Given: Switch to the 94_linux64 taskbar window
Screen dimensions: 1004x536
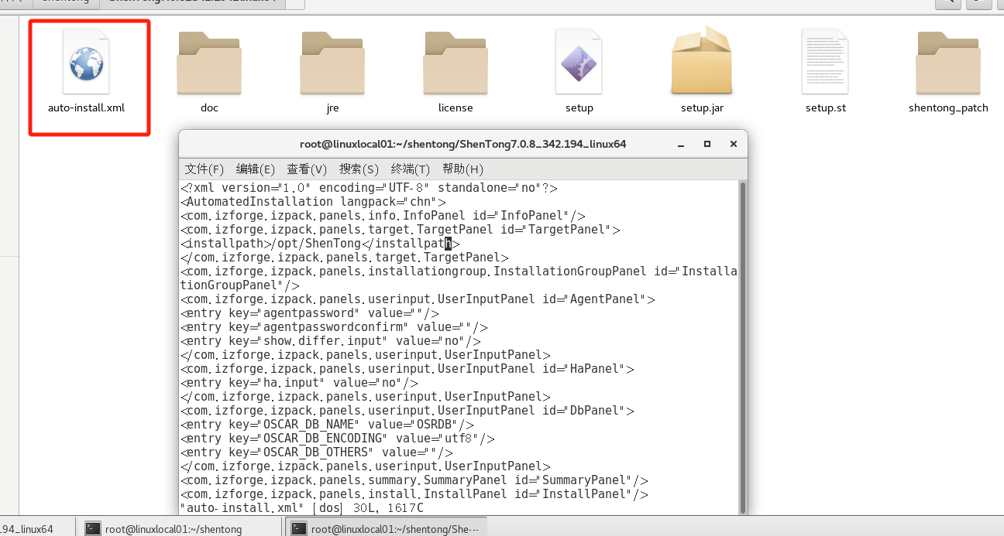Looking at the screenshot, I should (37, 529).
